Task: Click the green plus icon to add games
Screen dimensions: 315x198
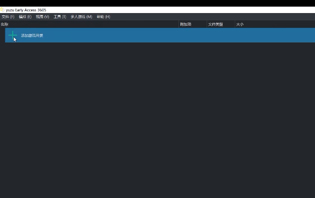Action: tap(12, 35)
